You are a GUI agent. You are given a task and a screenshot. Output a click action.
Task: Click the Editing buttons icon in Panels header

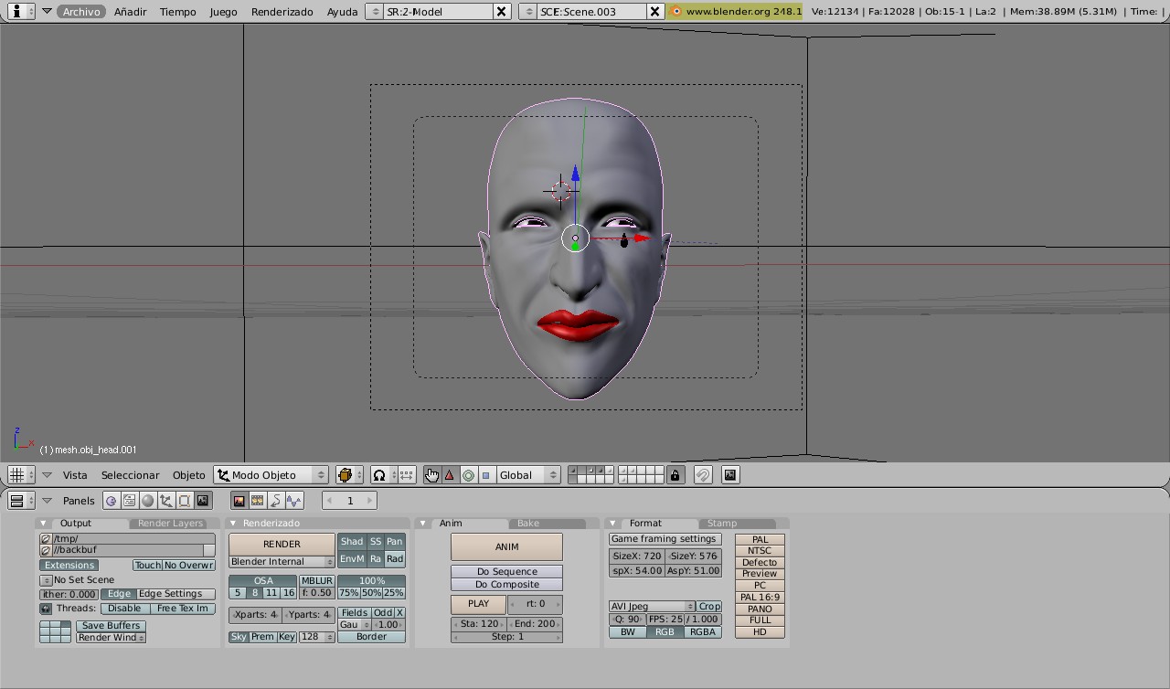(182, 500)
